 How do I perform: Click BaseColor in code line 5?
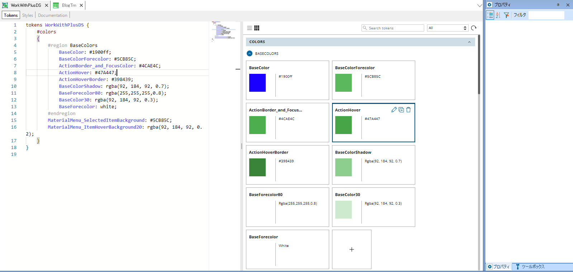pyautogui.click(x=71, y=52)
